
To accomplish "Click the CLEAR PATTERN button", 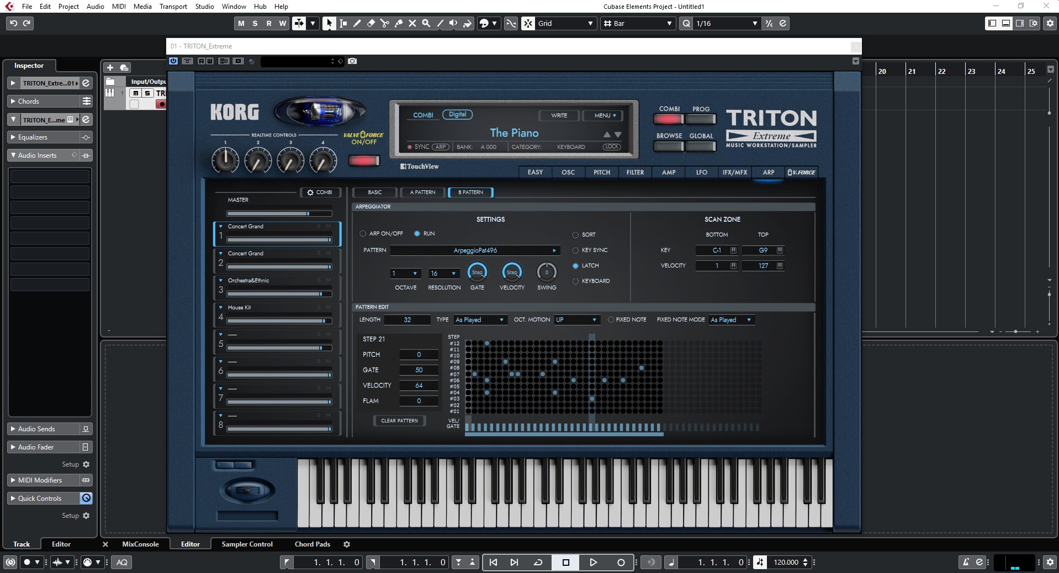I will [399, 421].
